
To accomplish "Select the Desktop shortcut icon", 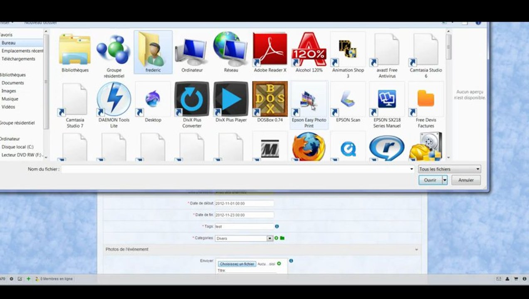I will [153, 102].
